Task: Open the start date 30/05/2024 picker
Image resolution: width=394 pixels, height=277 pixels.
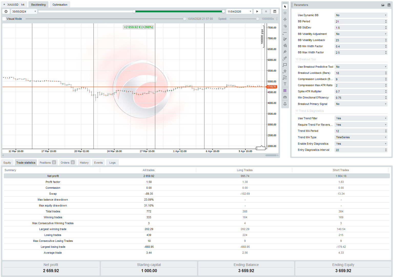Action: [35, 11]
